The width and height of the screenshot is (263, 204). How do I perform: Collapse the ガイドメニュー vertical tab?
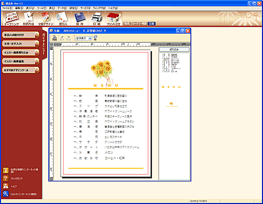[x=44, y=44]
